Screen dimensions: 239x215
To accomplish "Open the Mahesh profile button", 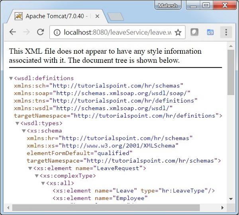I will (168, 6).
